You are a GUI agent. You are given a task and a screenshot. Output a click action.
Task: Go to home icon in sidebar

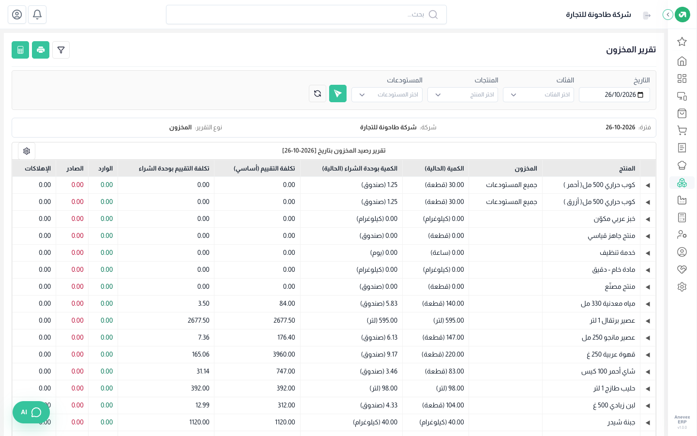pyautogui.click(x=682, y=61)
